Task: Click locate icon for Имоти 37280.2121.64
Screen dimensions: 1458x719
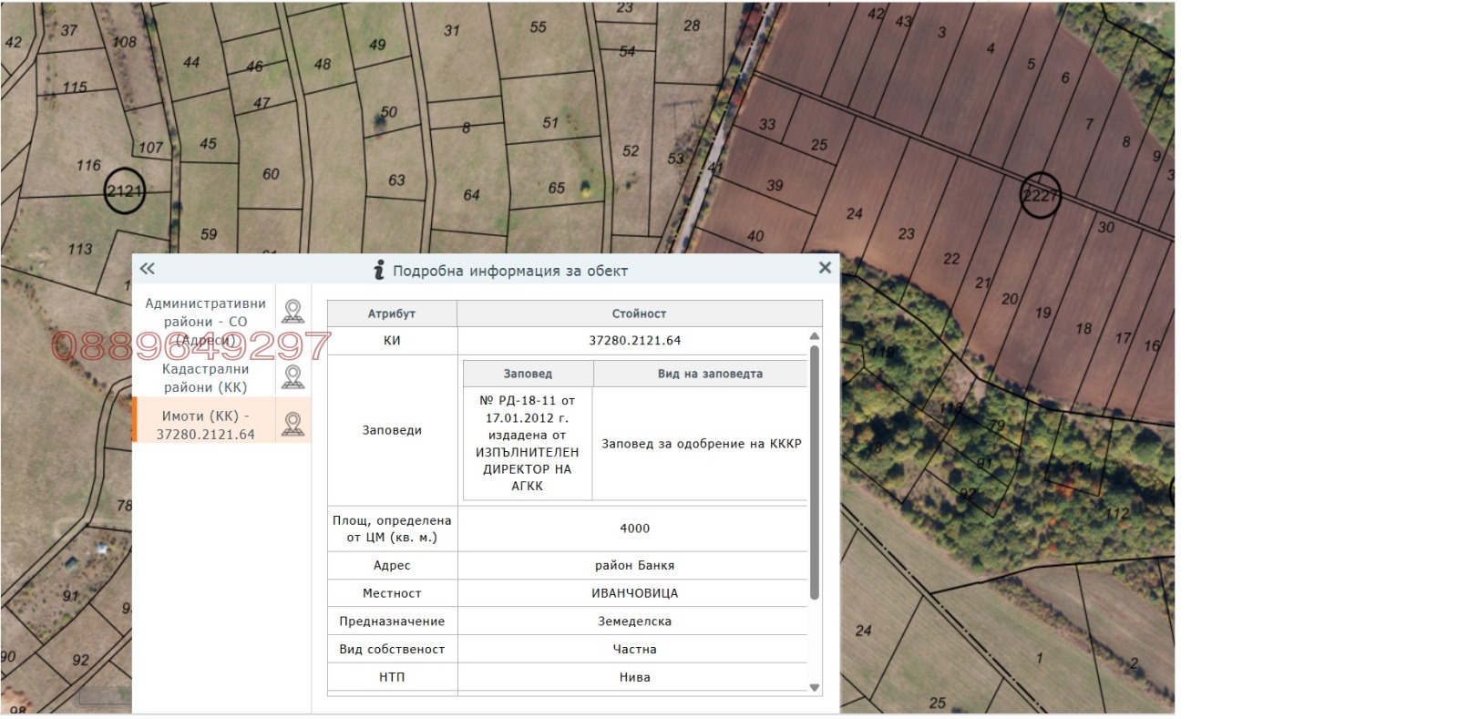Action: 293,425
